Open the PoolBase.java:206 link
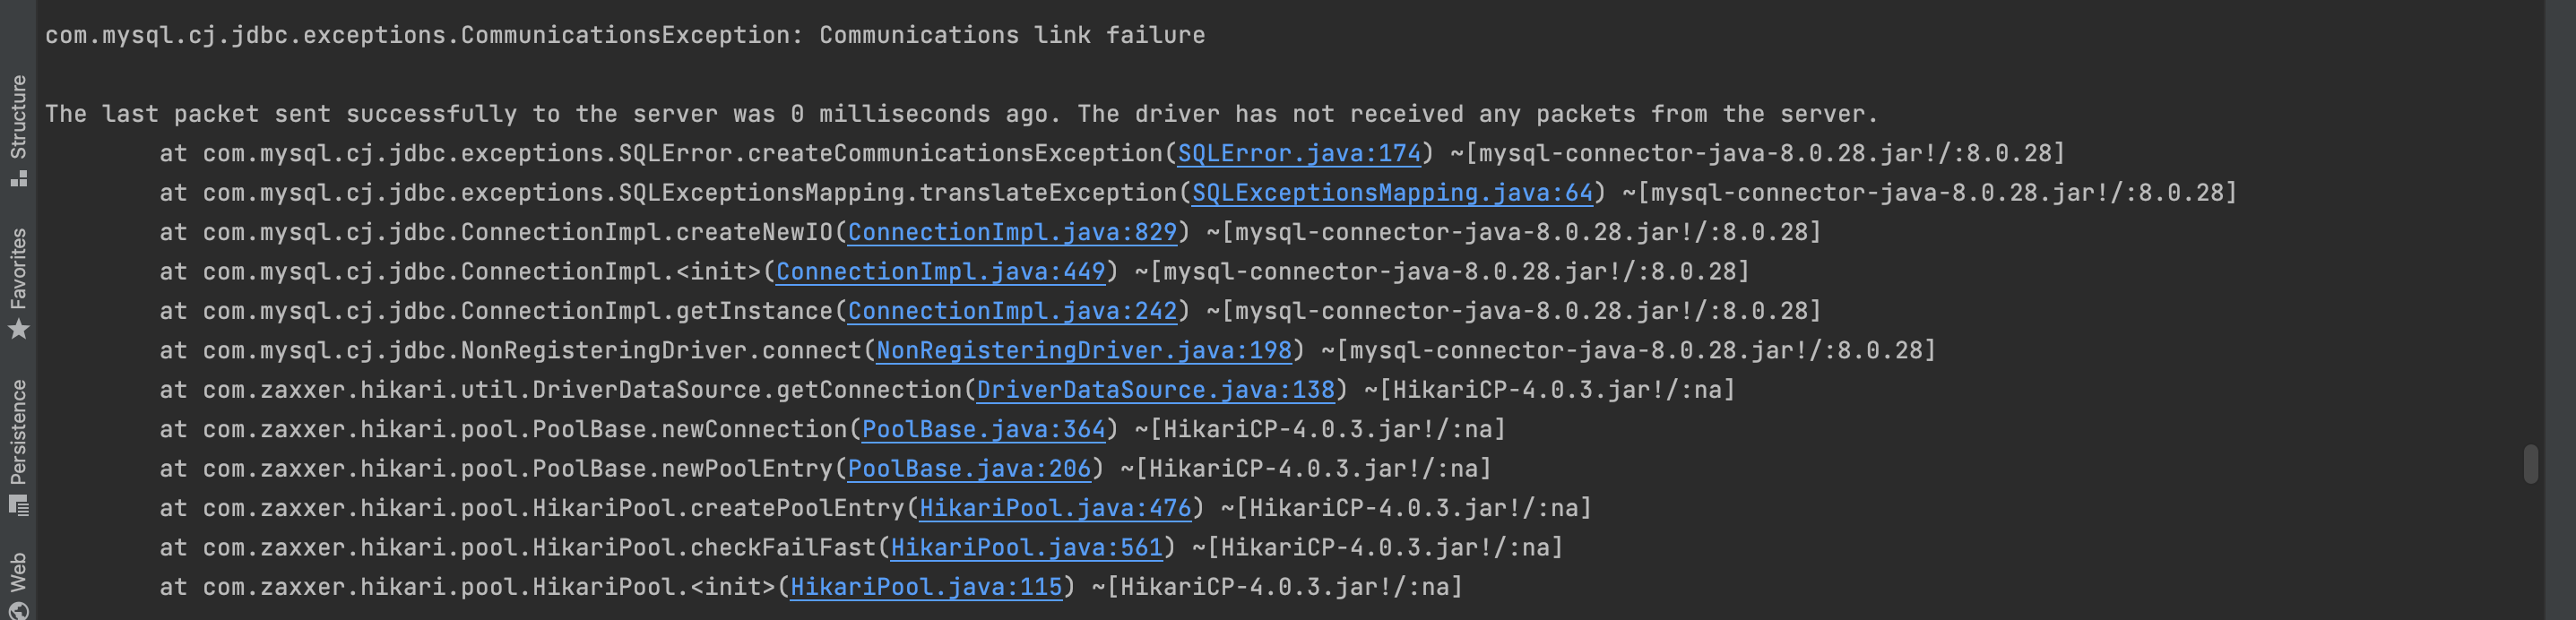2576x620 pixels. point(969,469)
